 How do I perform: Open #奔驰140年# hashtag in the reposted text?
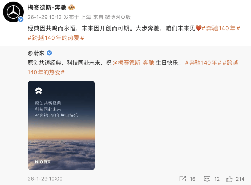point(203,62)
